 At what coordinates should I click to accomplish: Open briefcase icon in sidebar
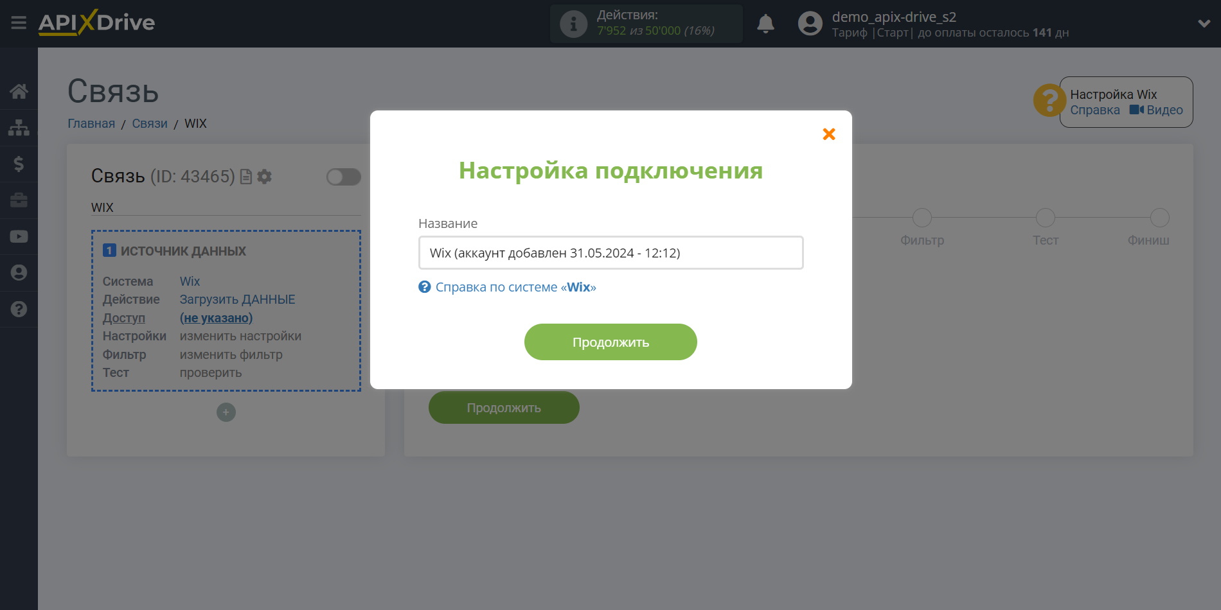click(19, 200)
